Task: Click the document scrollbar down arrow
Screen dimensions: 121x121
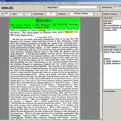Action: [101, 119]
